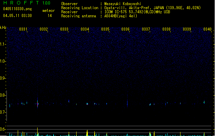
Task: Click the 0338 time marker
Action: pyautogui.click(x=166, y=29)
